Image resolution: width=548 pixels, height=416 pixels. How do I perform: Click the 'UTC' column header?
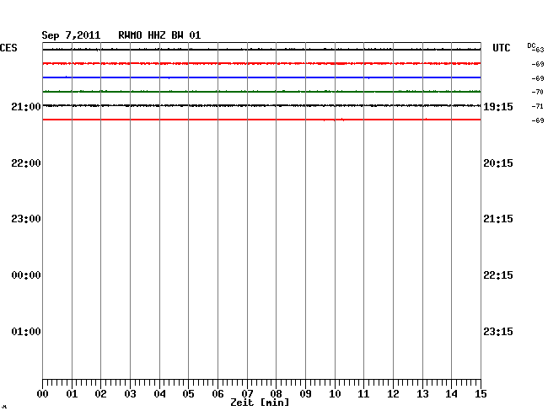click(x=501, y=48)
